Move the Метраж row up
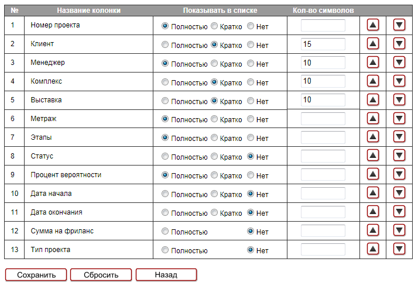The image size is (418, 286). pyautogui.click(x=373, y=119)
